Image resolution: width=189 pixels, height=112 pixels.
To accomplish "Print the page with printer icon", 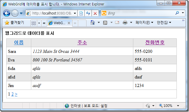I will tap(125, 22).
